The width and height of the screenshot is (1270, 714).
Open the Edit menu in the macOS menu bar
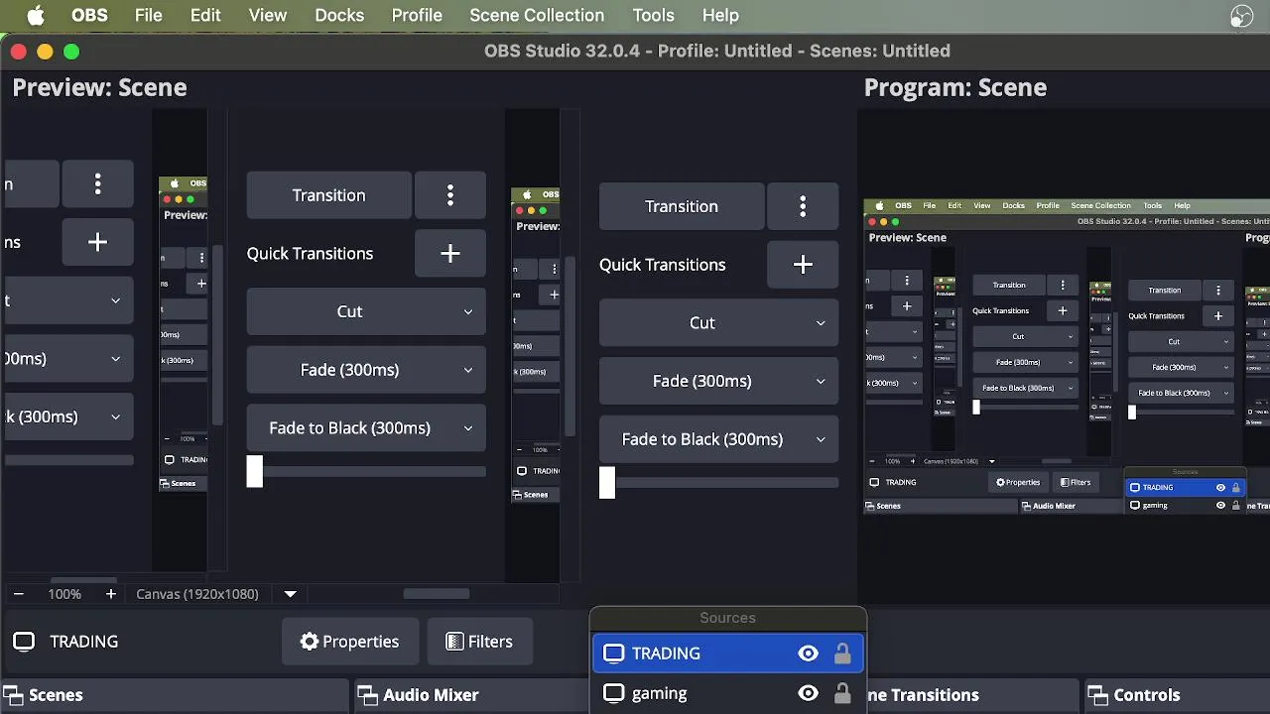tap(205, 15)
